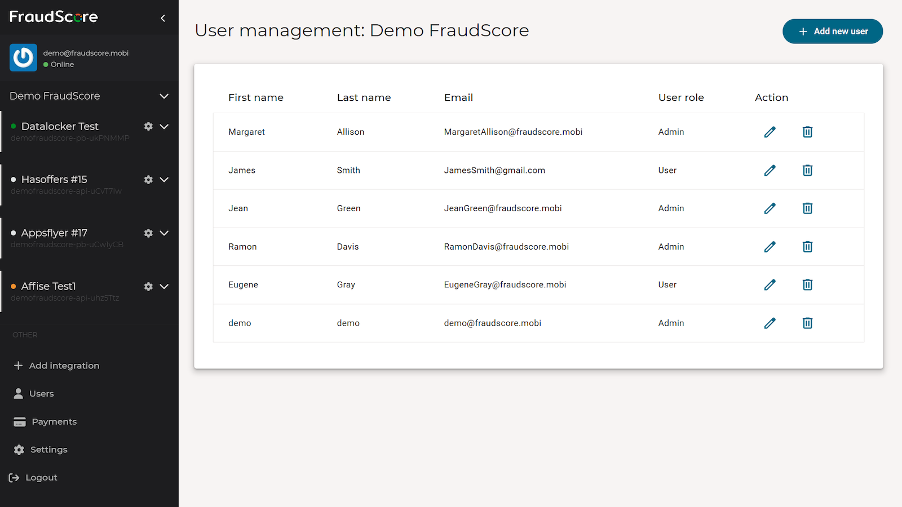Edit the demo user entry
The image size is (902, 507).
[x=770, y=323]
